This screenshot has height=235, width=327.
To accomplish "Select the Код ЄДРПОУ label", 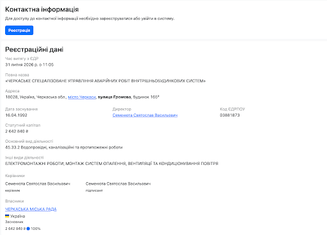I will point(232,109).
